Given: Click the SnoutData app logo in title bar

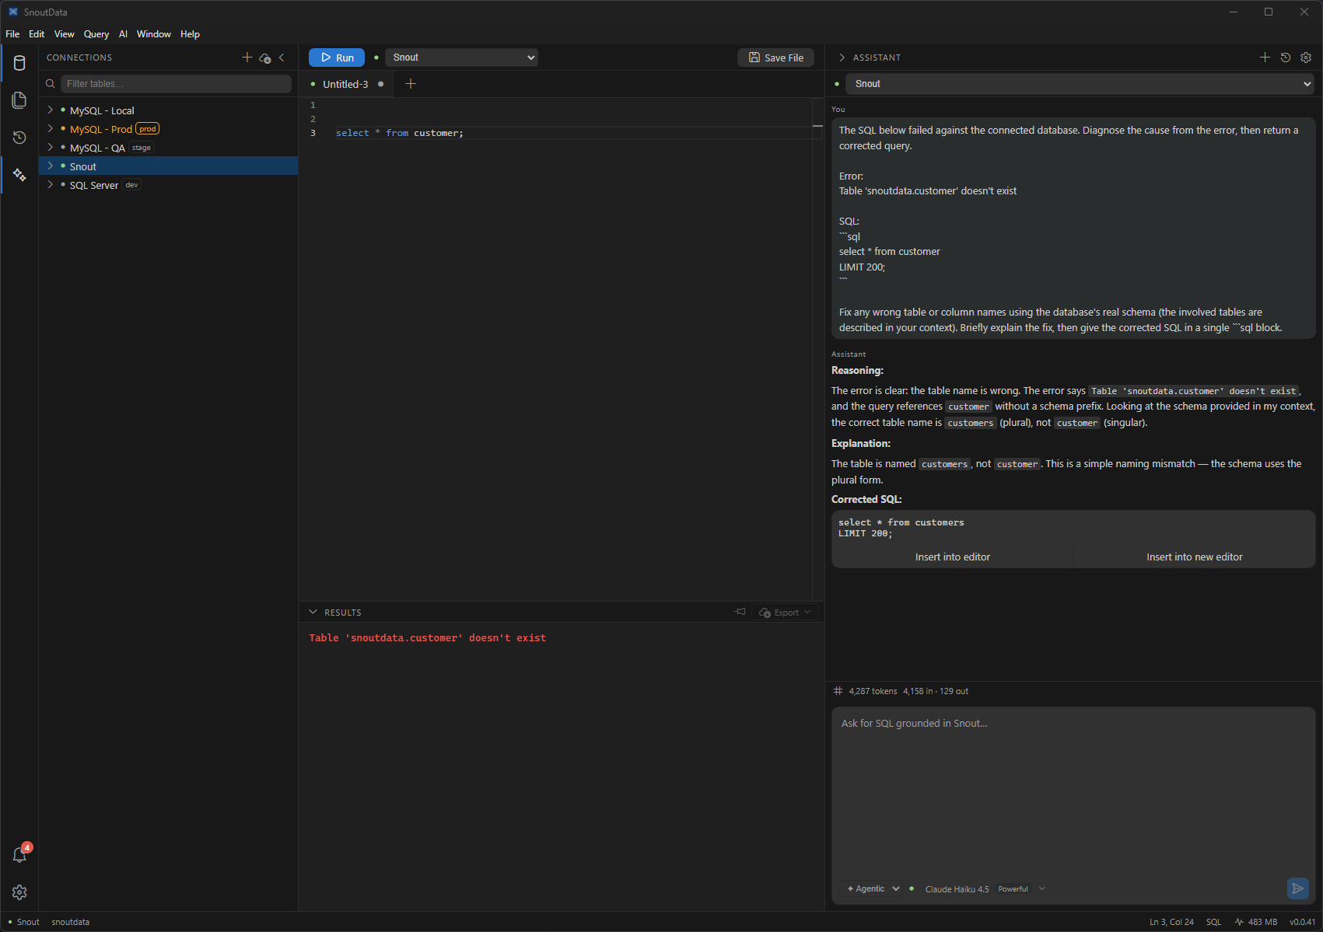Looking at the screenshot, I should pyautogui.click(x=13, y=12).
